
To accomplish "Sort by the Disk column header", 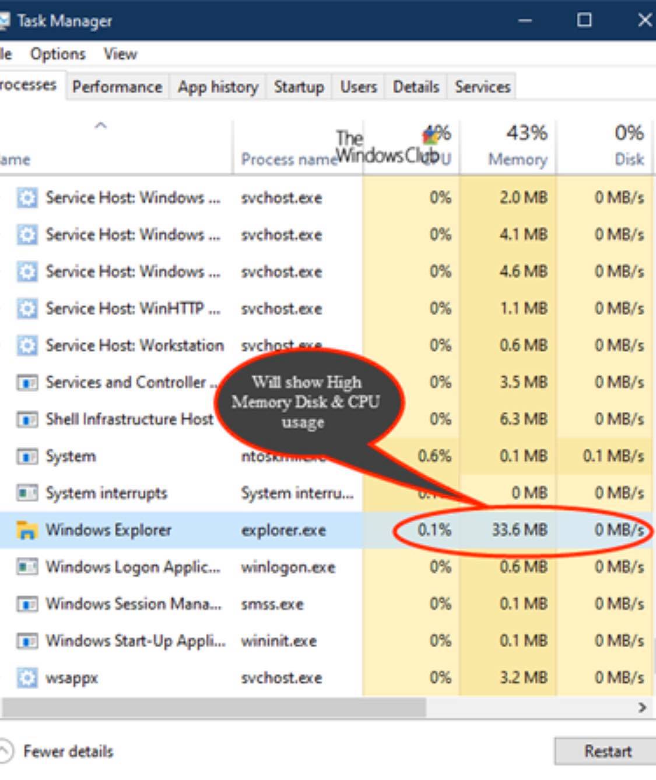I will tap(605, 146).
